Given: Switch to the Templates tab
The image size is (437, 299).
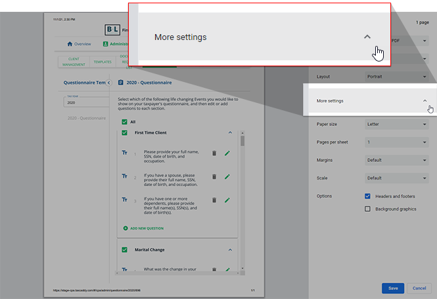Looking at the screenshot, I should click(103, 62).
